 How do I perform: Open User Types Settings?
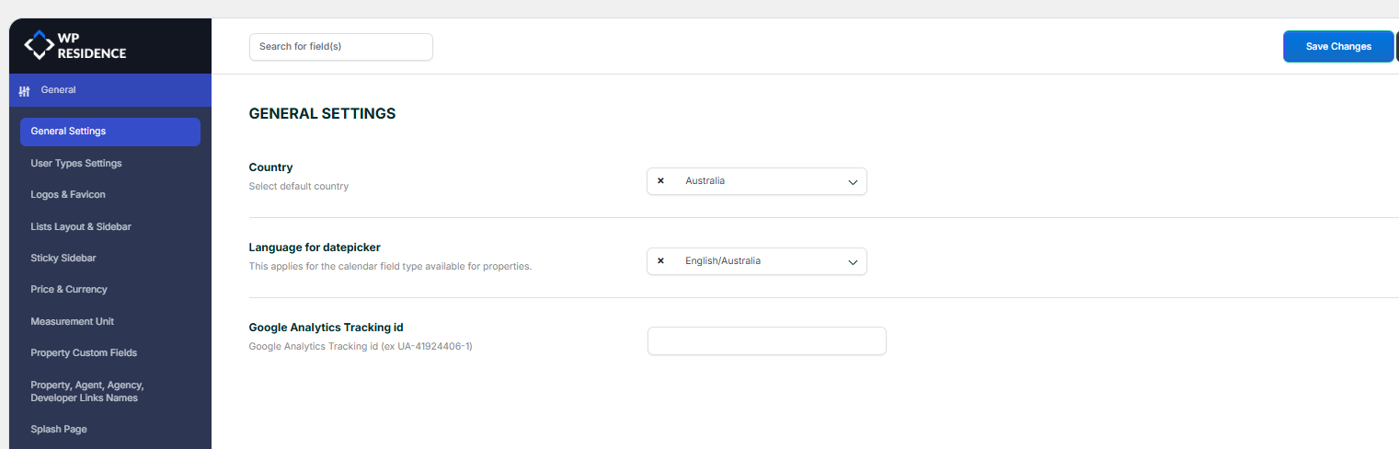(x=76, y=164)
